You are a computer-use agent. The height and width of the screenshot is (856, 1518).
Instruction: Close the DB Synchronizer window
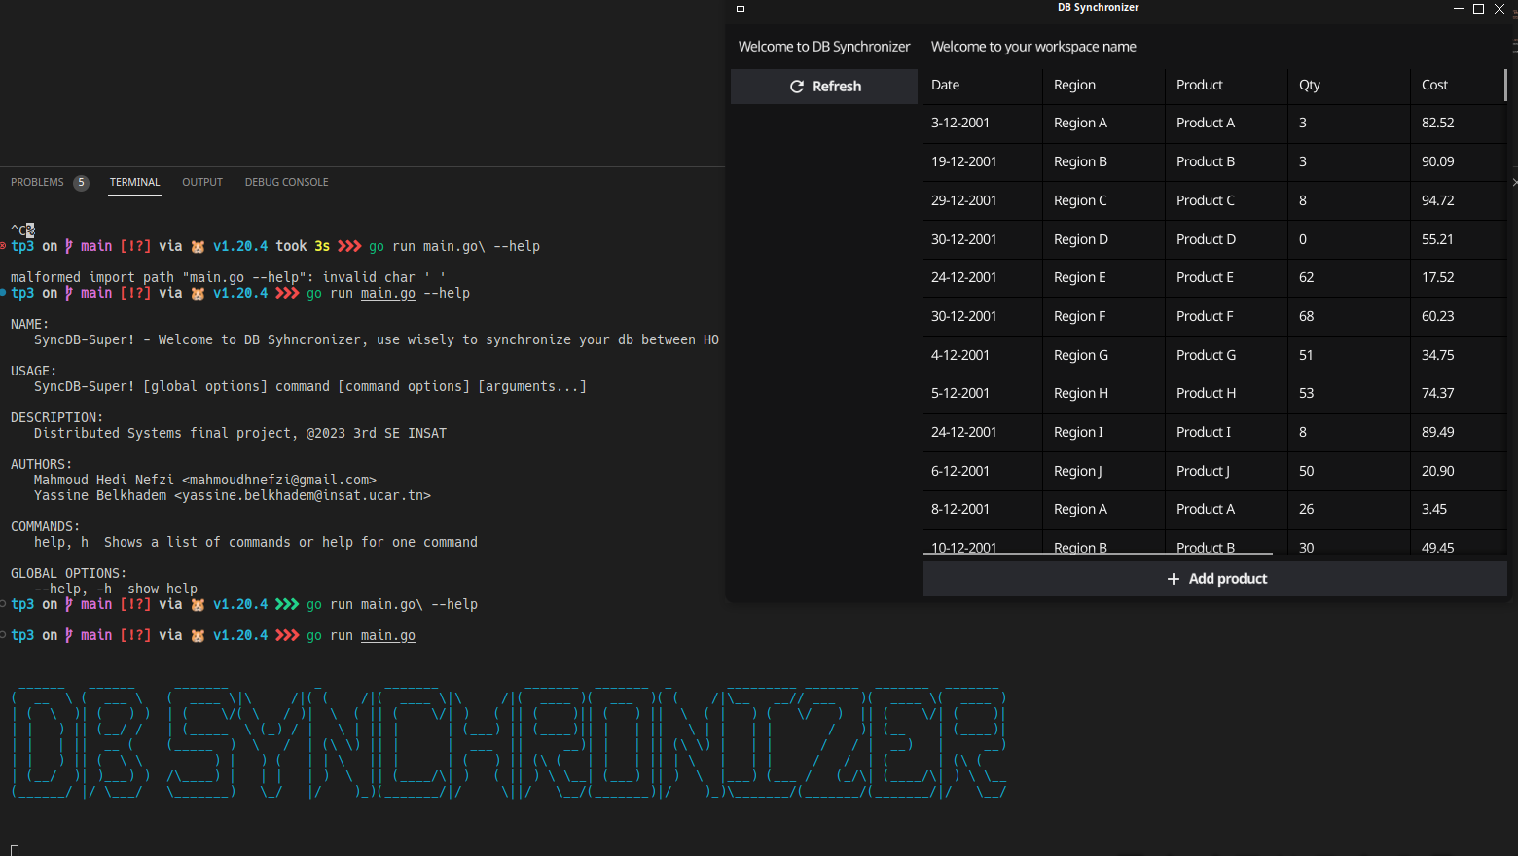tap(1500, 9)
